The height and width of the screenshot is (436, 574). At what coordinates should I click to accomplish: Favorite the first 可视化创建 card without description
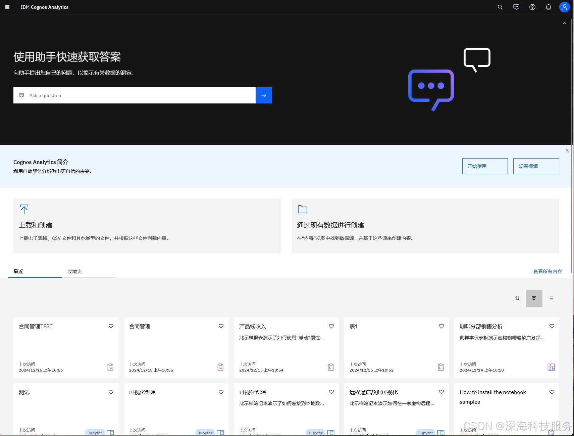click(221, 392)
